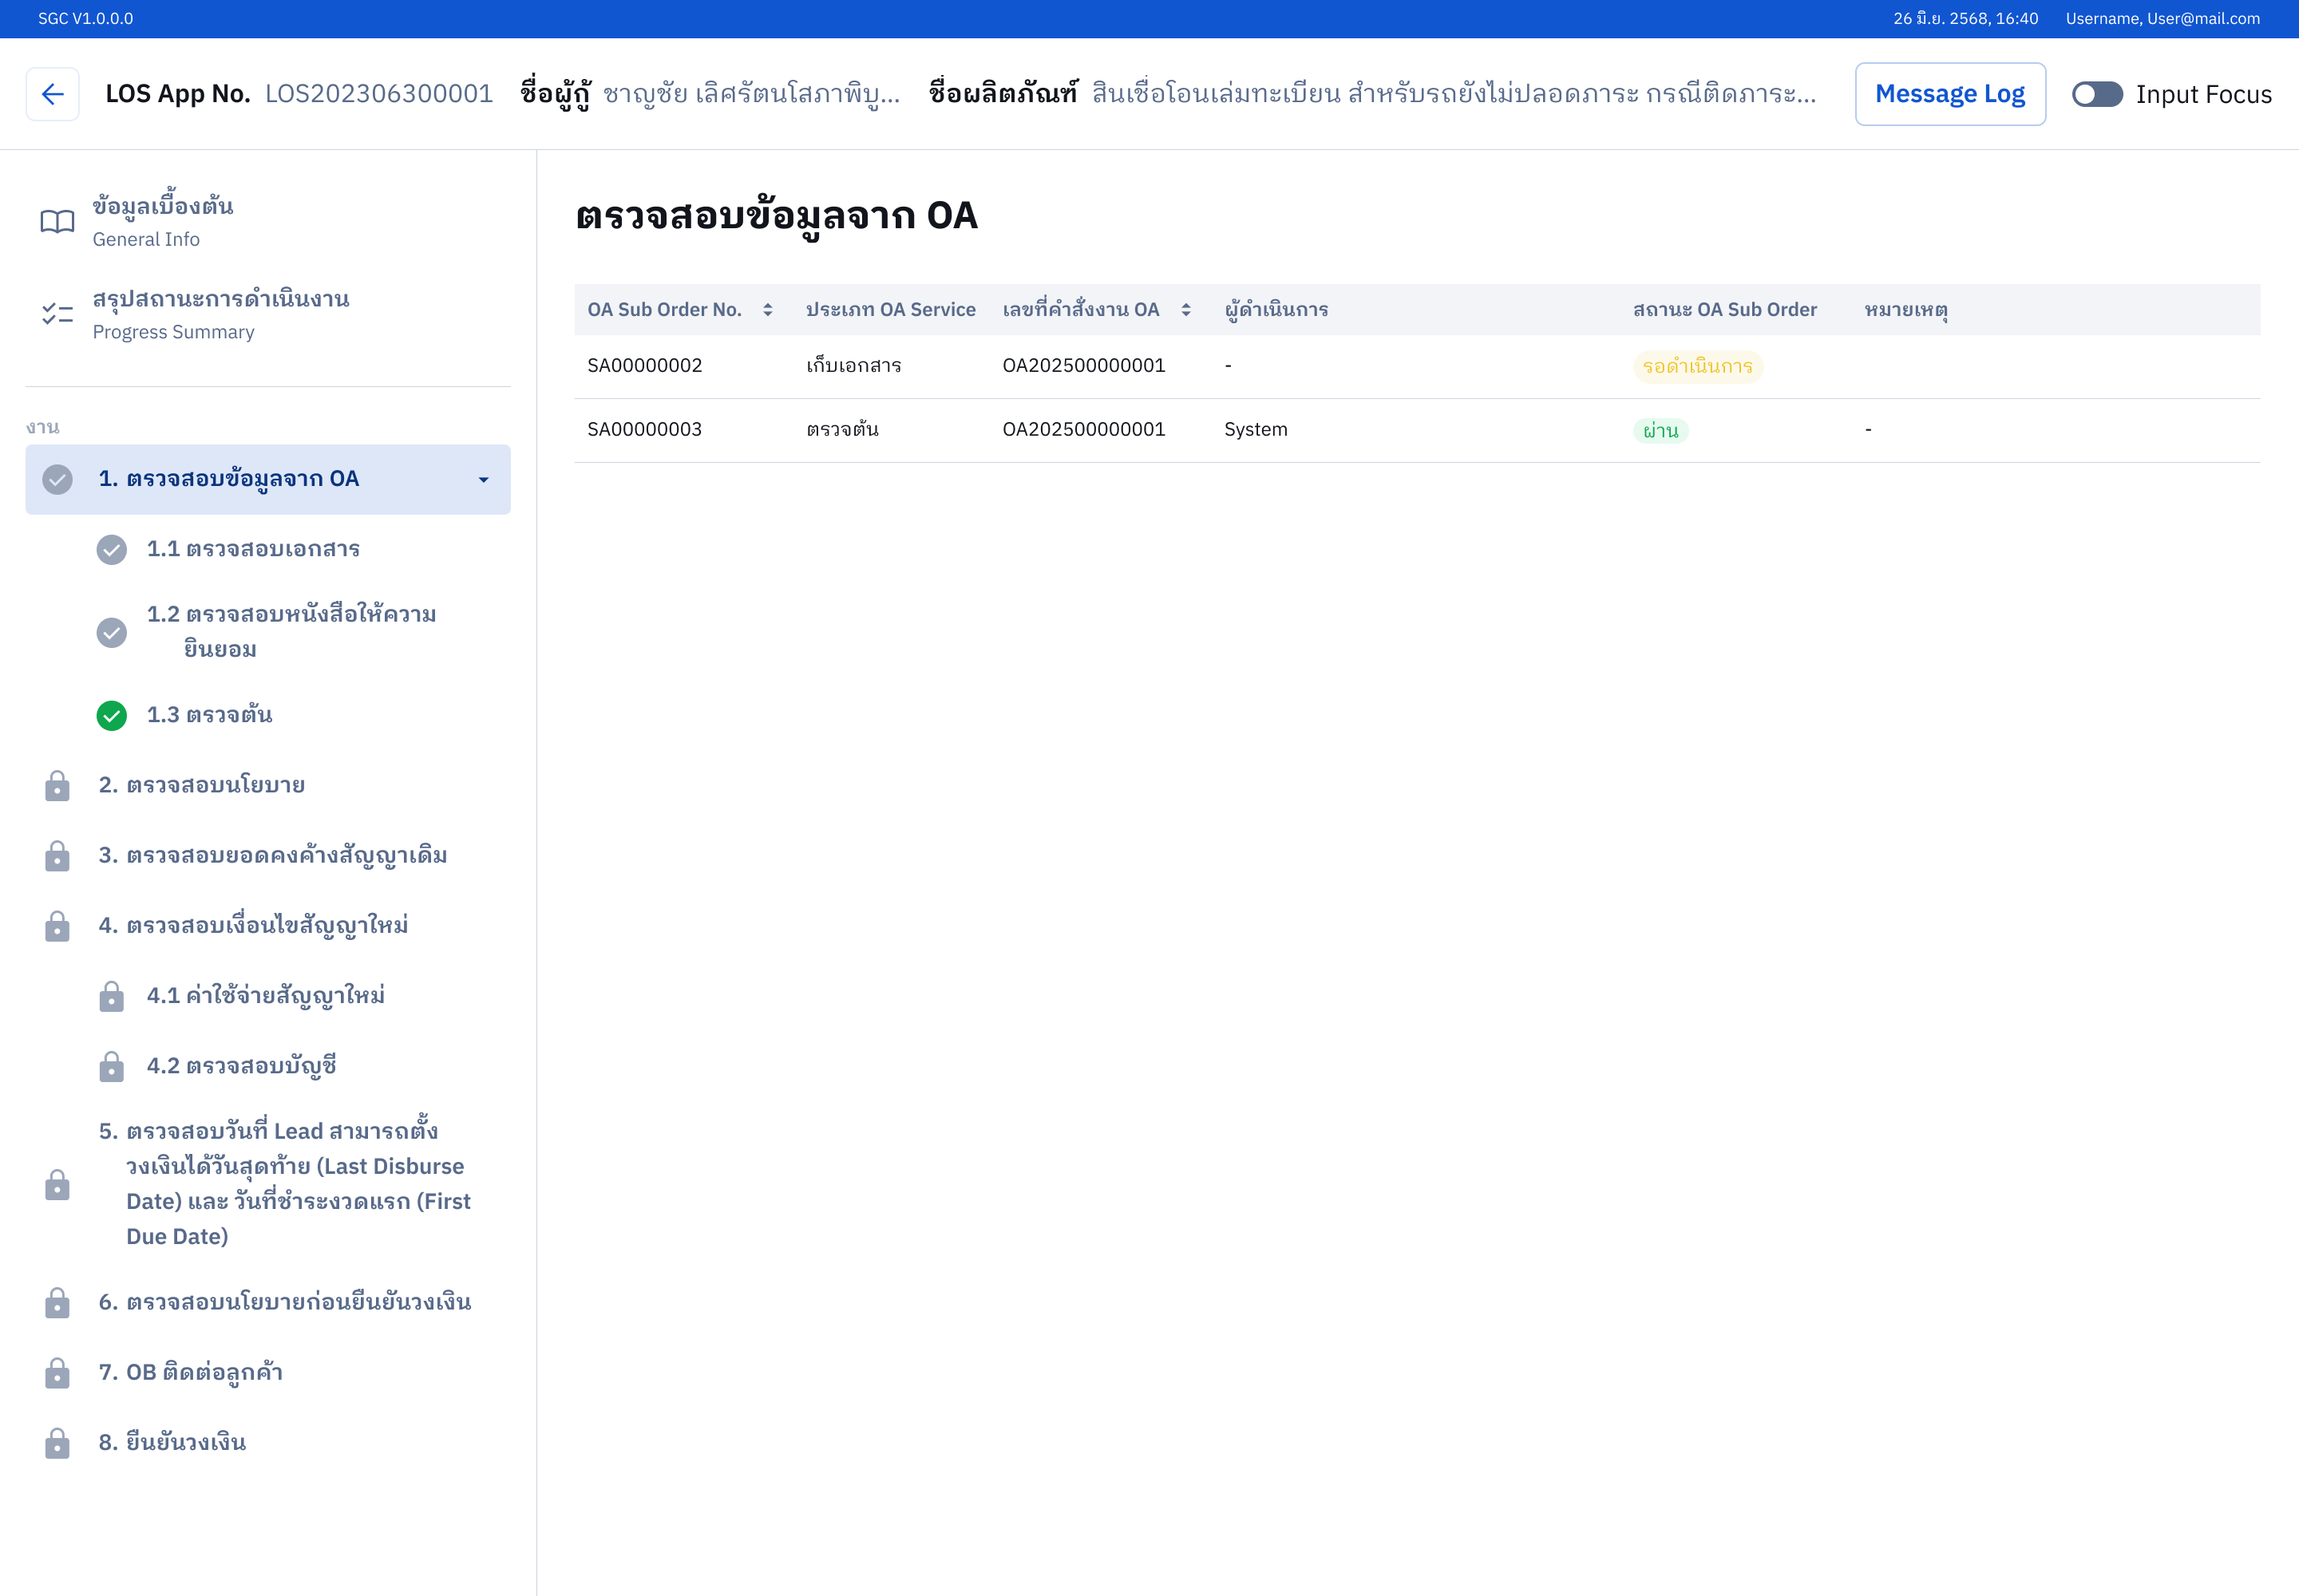
Task: Collapse the 1. ตรวจสอบข้อมูลจาก OA section arrow
Action: 483,480
